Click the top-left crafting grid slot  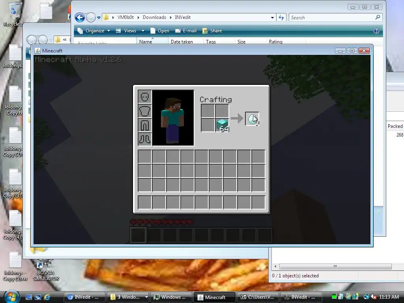pyautogui.click(x=208, y=111)
